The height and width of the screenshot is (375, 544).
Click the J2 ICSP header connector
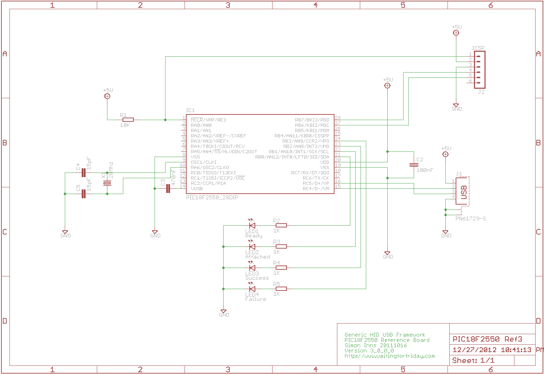tap(479, 70)
